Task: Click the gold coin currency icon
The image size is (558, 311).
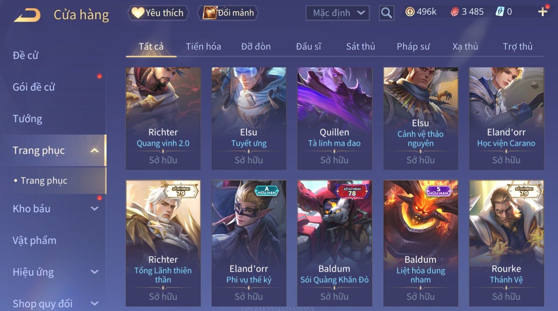Action: 410,12
